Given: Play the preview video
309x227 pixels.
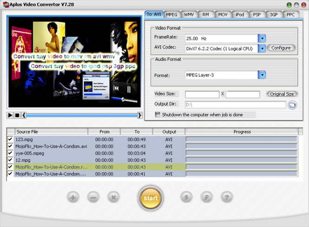Looking at the screenshot, I should 10,115.
